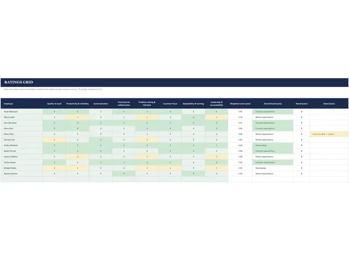Screen dimensions: 349x261
Task: Select the Check (auto) column header
Action: click(x=329, y=104)
